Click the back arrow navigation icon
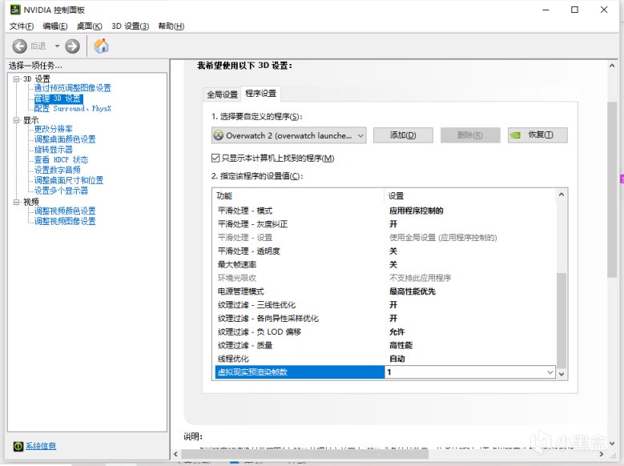The width and height of the screenshot is (624, 466). click(x=19, y=46)
